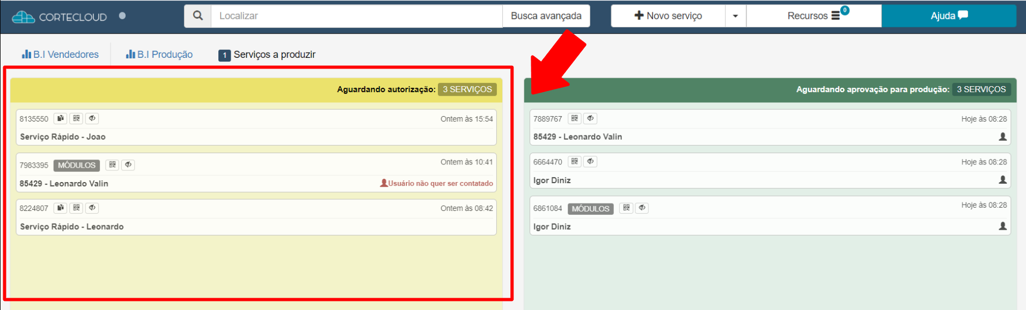
Task: Click the Novo serviço button
Action: pyautogui.click(x=668, y=16)
